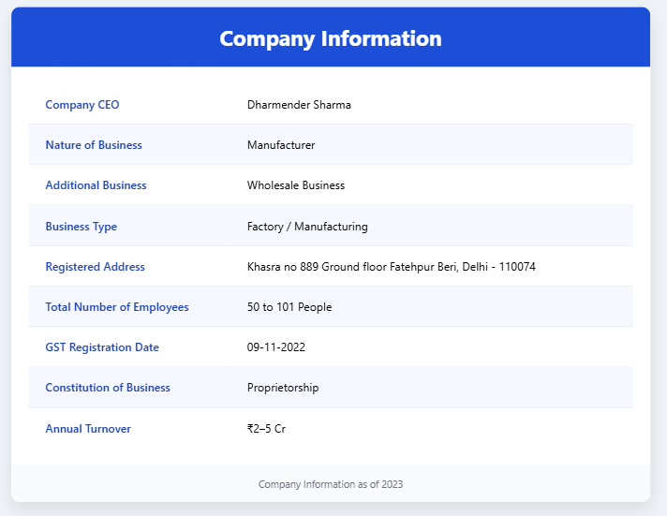Select the Annual Turnover label
Image resolution: width=667 pixels, height=516 pixels.
coord(88,429)
